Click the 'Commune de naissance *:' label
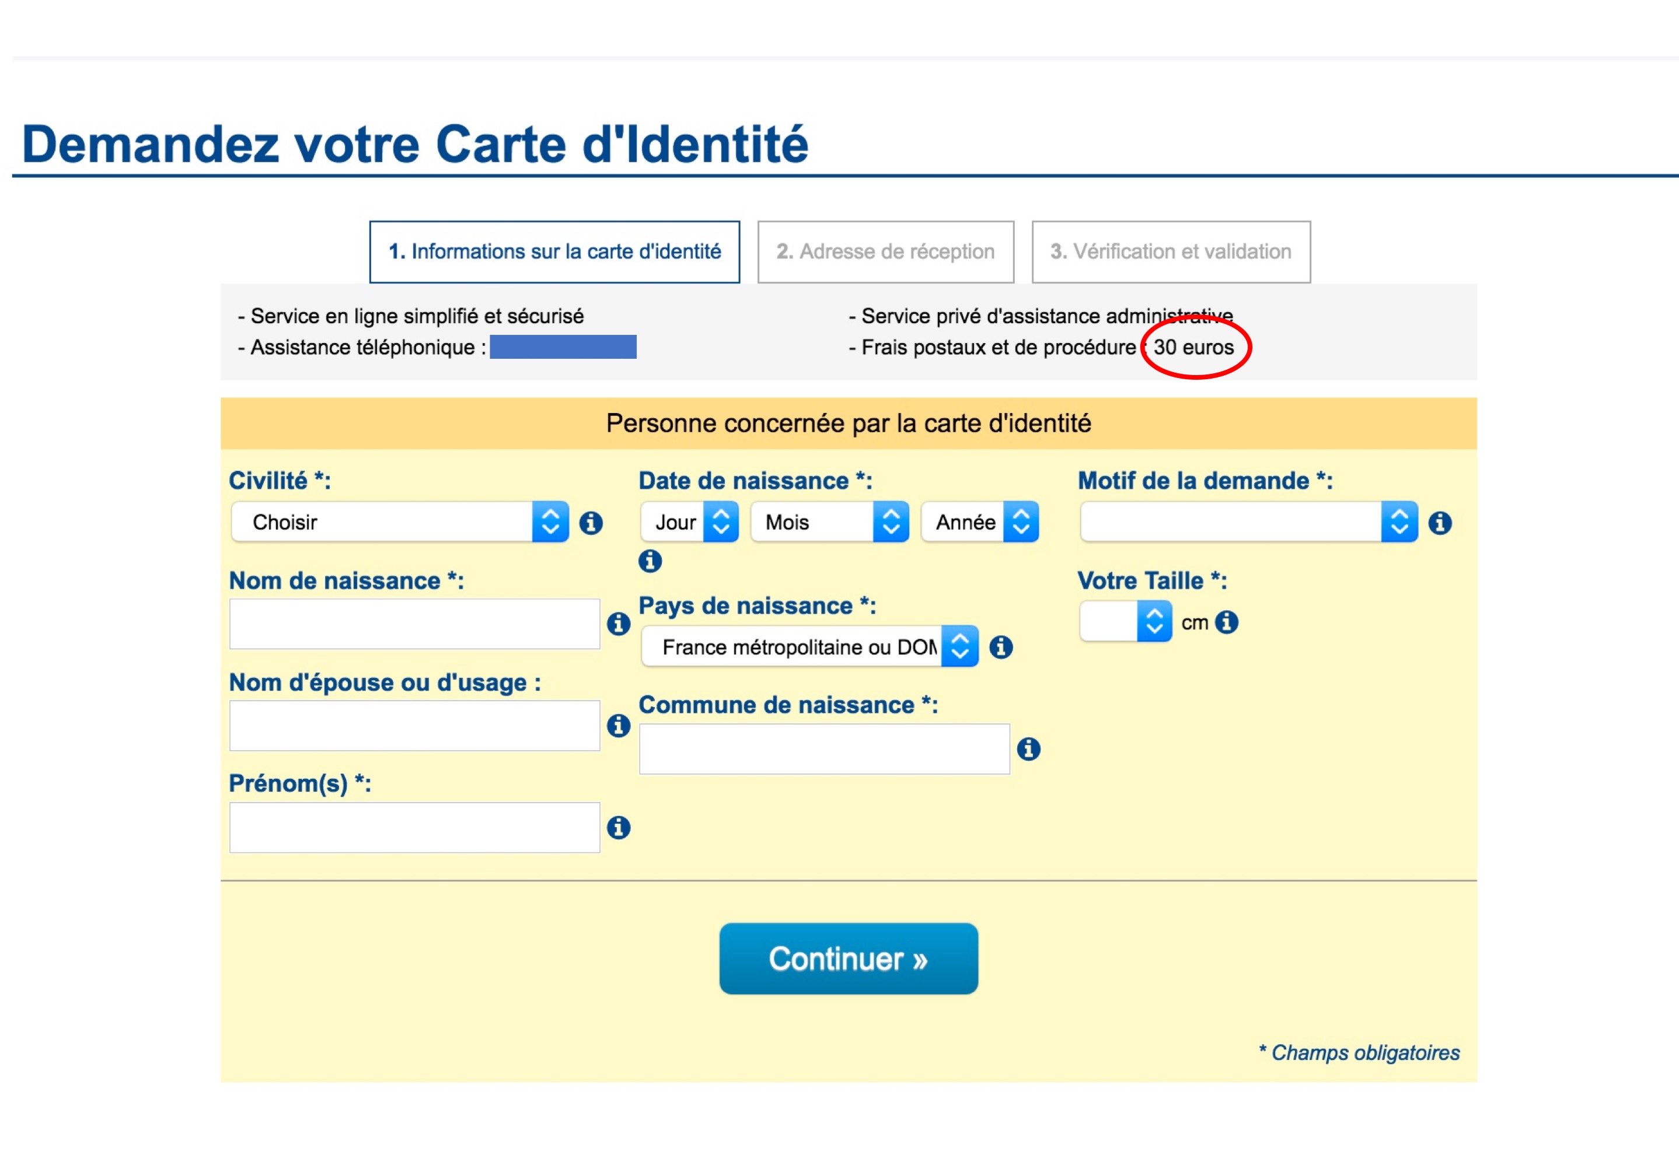The width and height of the screenshot is (1679, 1162). pyautogui.click(x=788, y=705)
